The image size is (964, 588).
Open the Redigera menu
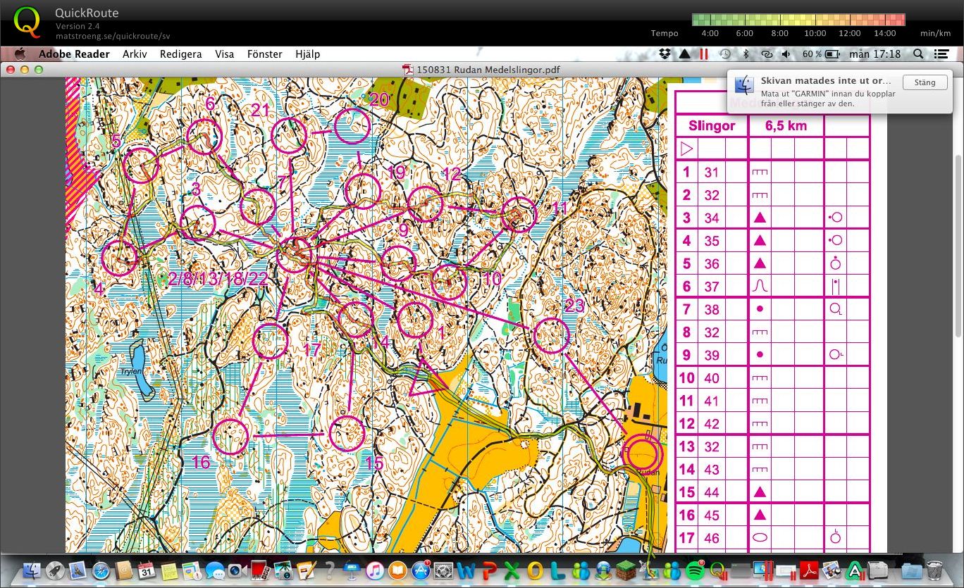pyautogui.click(x=180, y=54)
